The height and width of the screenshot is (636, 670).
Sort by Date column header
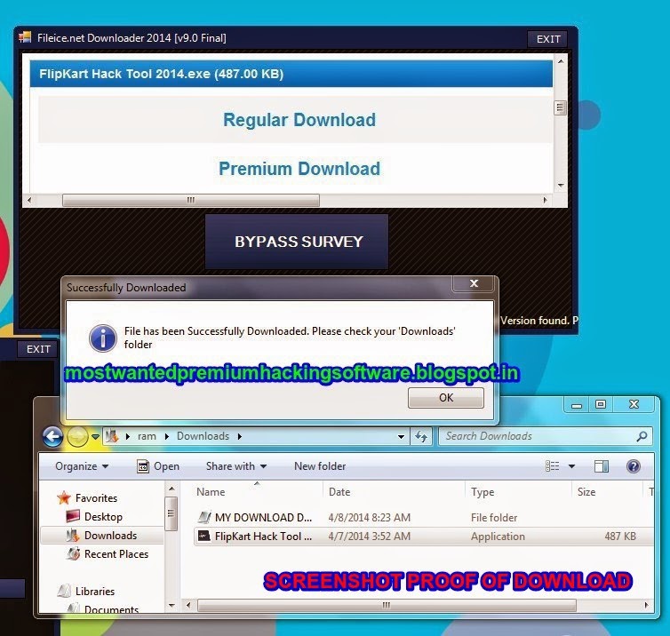tap(339, 492)
